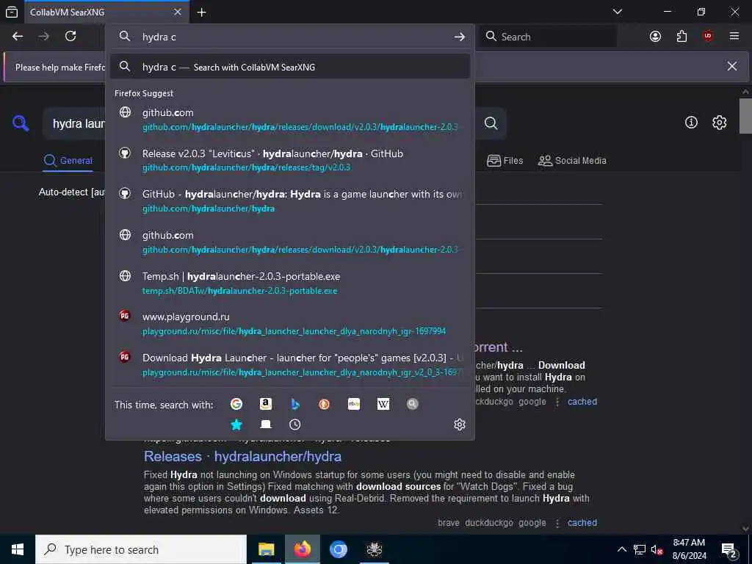Open the Chromium browser taskbar icon

point(338,549)
